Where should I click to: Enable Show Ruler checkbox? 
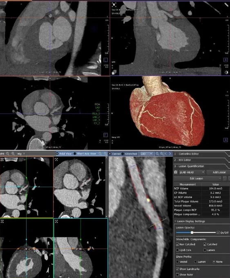click(177, 275)
